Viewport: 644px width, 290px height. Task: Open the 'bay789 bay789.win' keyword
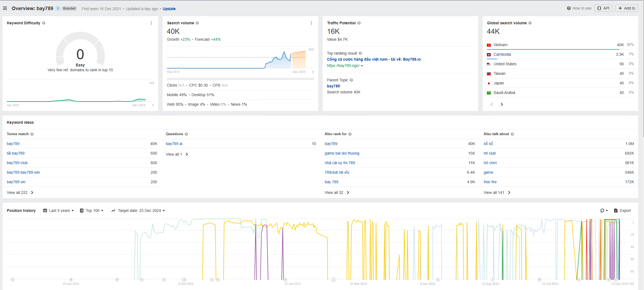(x=23, y=172)
